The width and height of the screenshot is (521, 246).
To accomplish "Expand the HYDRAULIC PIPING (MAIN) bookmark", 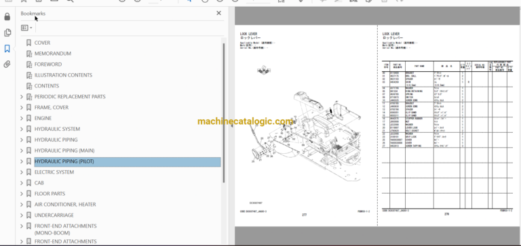I will click(22, 150).
